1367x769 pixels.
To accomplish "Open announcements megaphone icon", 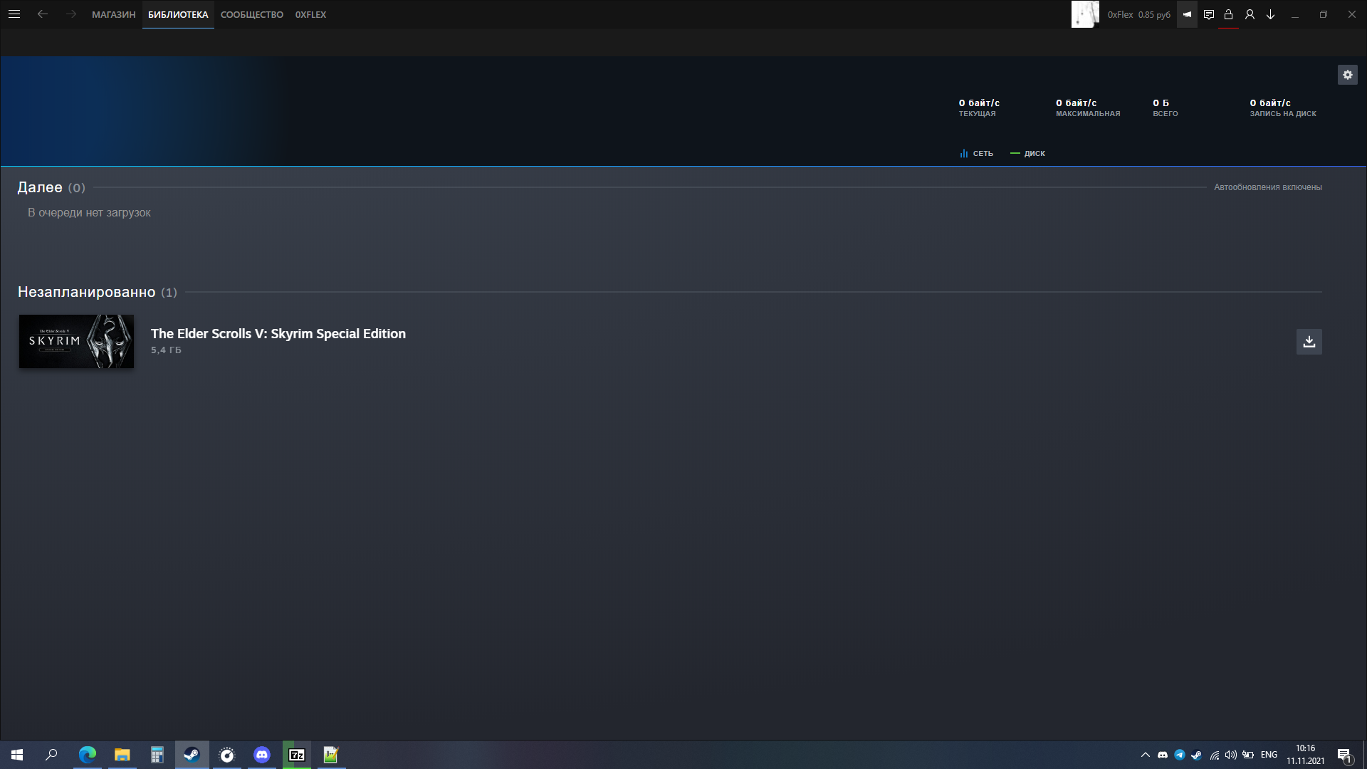I will [x=1187, y=14].
